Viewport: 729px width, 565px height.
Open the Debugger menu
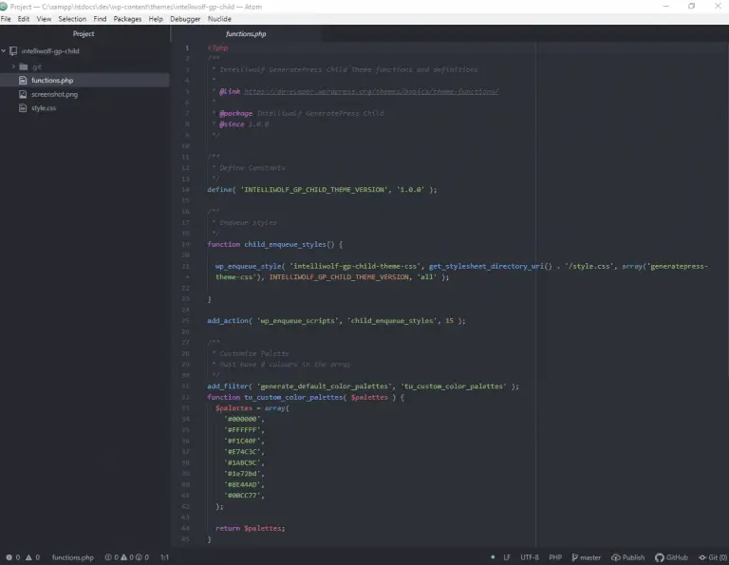[185, 19]
